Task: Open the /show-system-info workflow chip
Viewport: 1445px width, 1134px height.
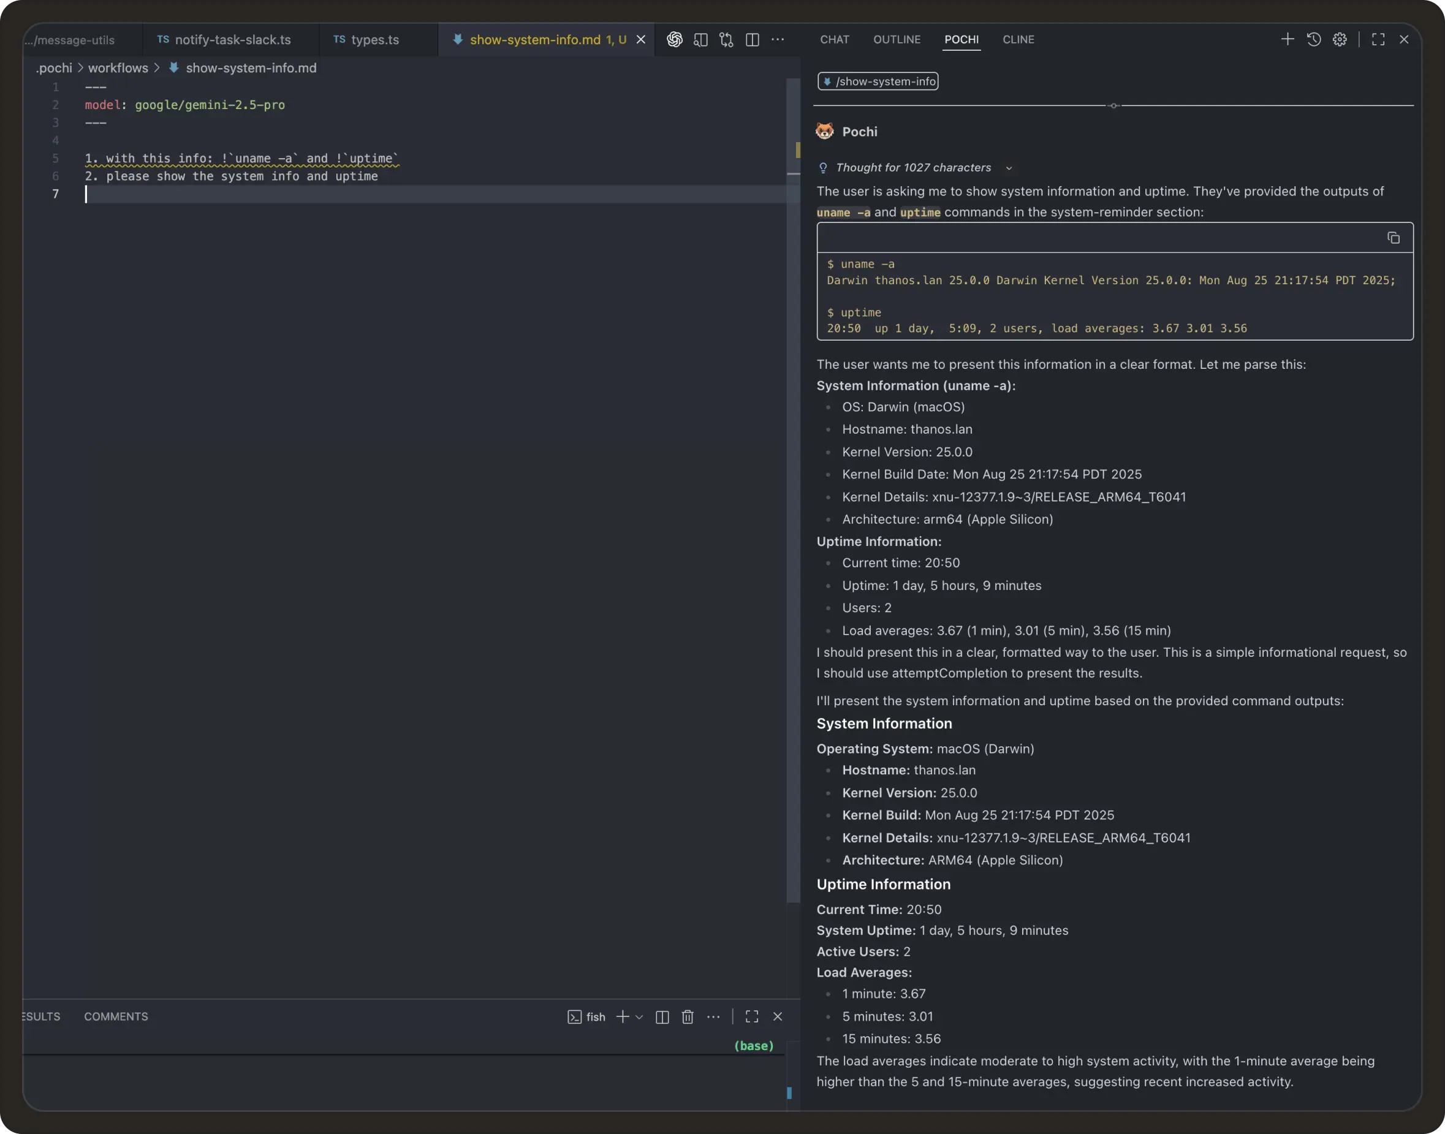Action: pyautogui.click(x=877, y=81)
